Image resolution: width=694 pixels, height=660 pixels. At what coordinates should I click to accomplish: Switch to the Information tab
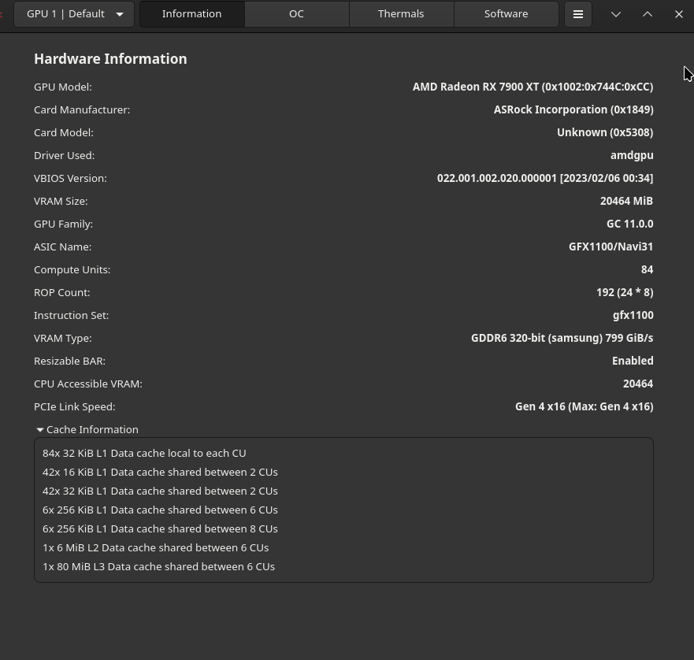(191, 14)
